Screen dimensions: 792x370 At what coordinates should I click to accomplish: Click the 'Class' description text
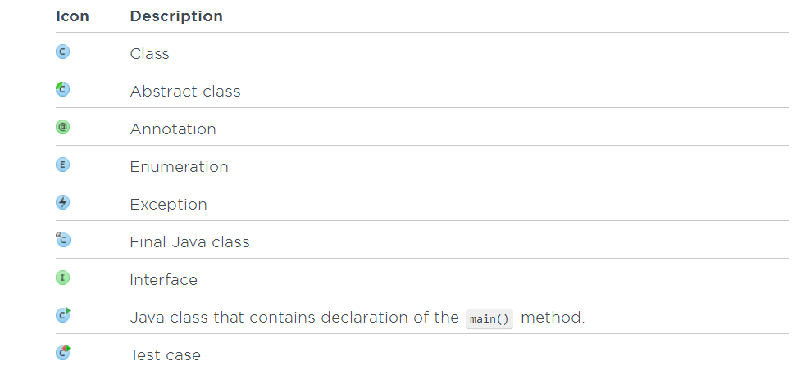[x=149, y=54]
